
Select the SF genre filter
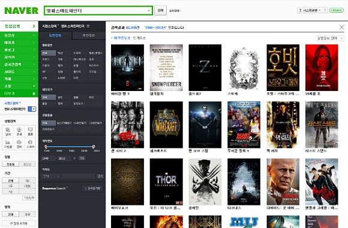pyautogui.click(x=44, y=72)
